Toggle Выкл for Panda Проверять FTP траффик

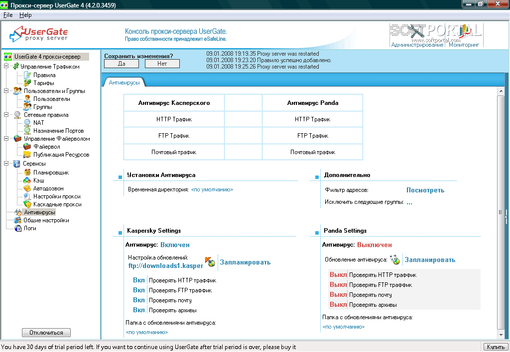[338, 285]
